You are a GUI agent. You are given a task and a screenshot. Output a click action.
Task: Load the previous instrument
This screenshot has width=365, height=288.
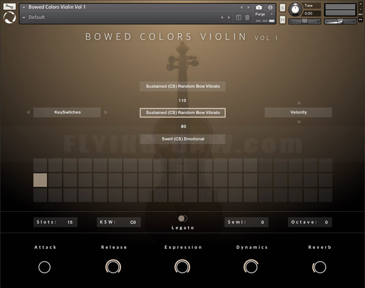point(241,7)
